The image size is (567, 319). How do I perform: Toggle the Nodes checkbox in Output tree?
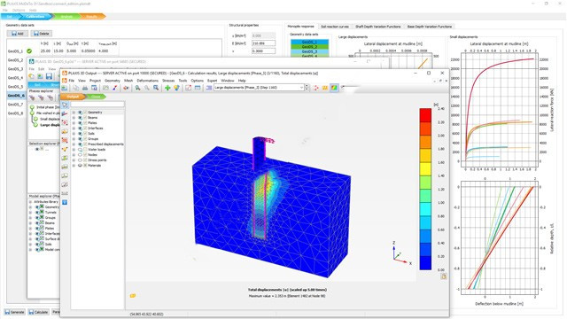pos(85,155)
